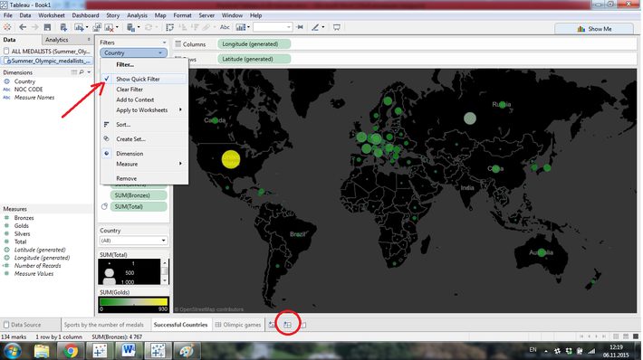This screenshot has width=643, height=360.
Task: Choose Remove from the context menu
Action: click(126, 178)
